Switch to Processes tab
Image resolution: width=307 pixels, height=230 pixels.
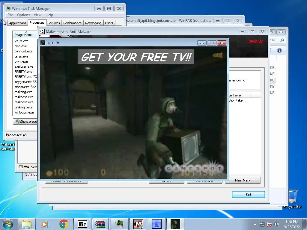(37, 22)
